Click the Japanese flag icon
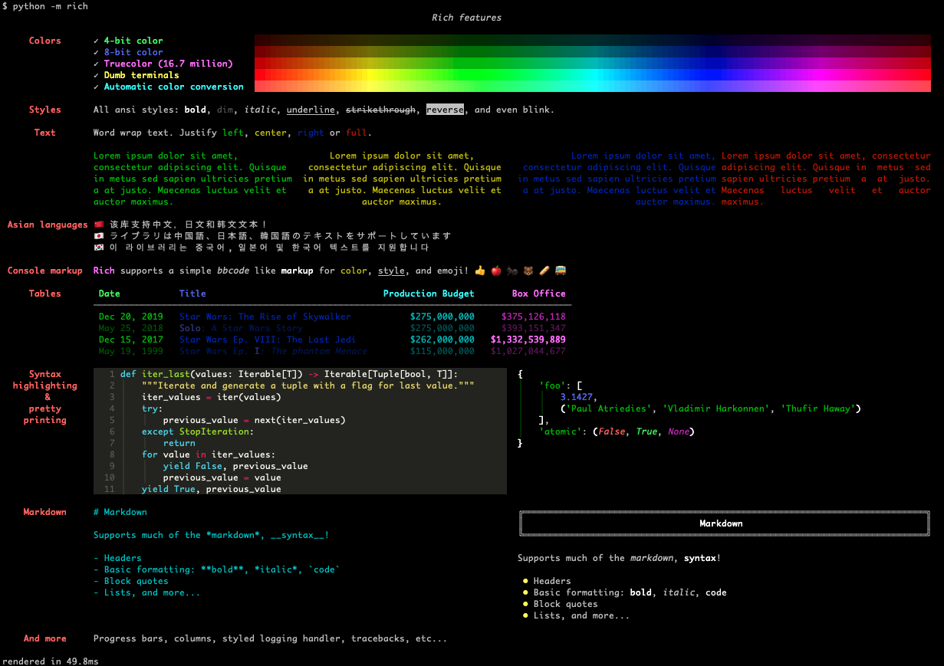Viewport: 944px width, 666px height. click(x=99, y=236)
